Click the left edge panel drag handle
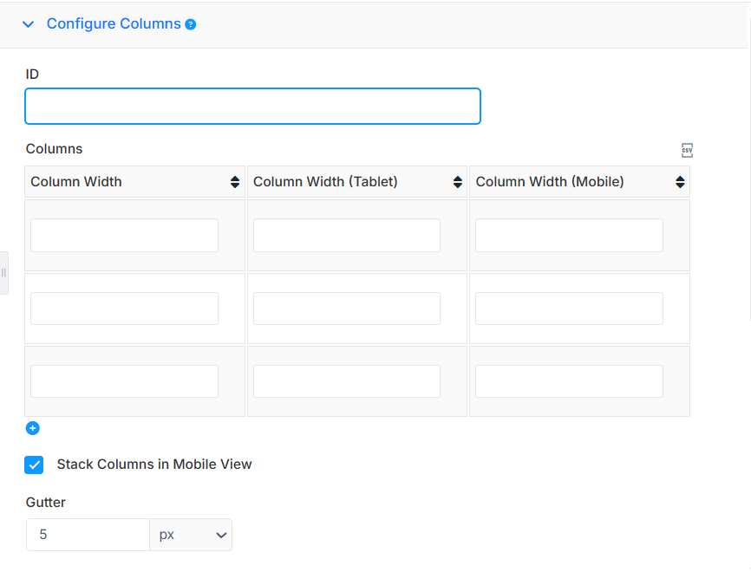This screenshot has width=751, height=572. [3, 273]
